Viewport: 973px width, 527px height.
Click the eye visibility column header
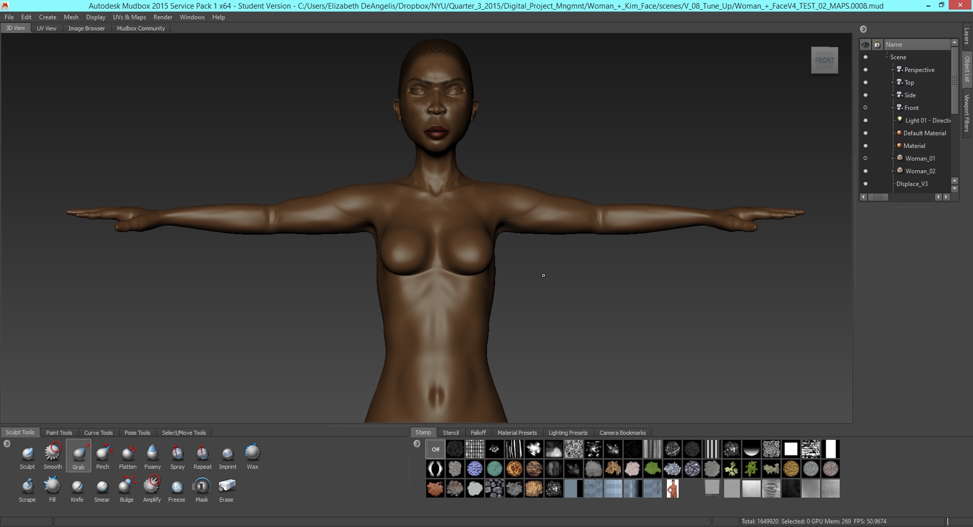pyautogui.click(x=865, y=45)
